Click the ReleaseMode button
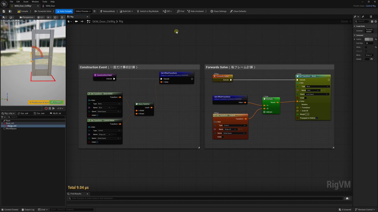Screen dimensions: 378x212 [107, 11]
